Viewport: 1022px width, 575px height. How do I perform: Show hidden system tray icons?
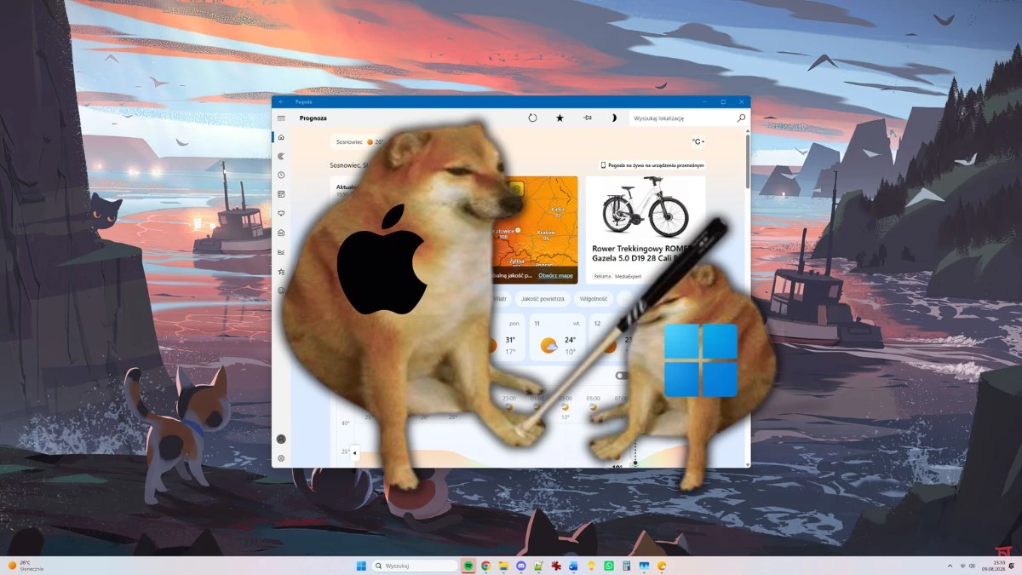(950, 566)
